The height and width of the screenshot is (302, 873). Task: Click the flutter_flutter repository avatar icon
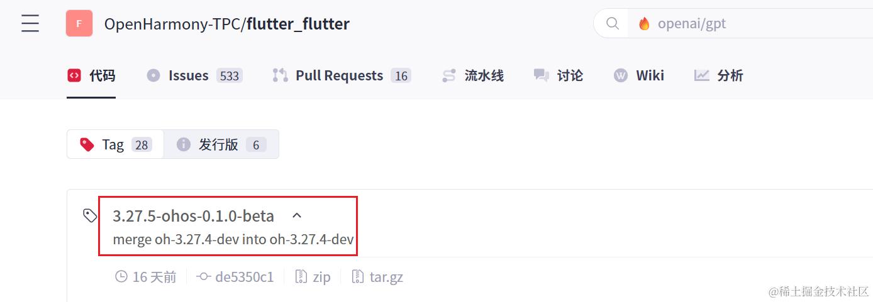click(79, 24)
